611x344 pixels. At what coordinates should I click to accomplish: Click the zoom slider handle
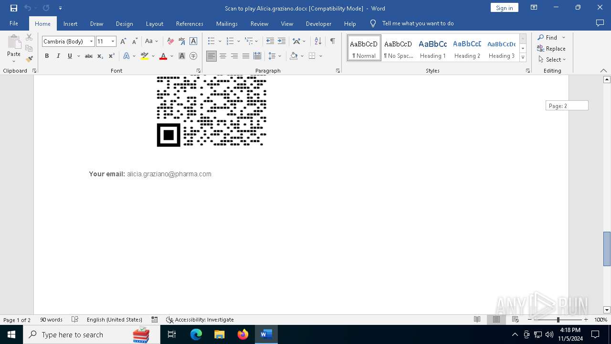(x=558, y=320)
